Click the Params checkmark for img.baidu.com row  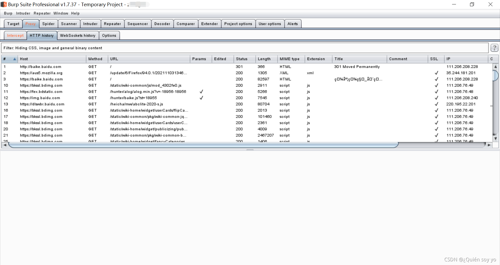tap(201, 98)
